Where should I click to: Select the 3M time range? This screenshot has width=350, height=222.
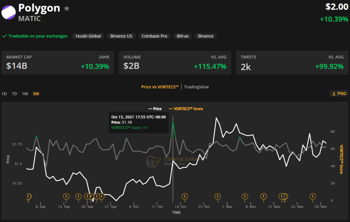(36, 94)
